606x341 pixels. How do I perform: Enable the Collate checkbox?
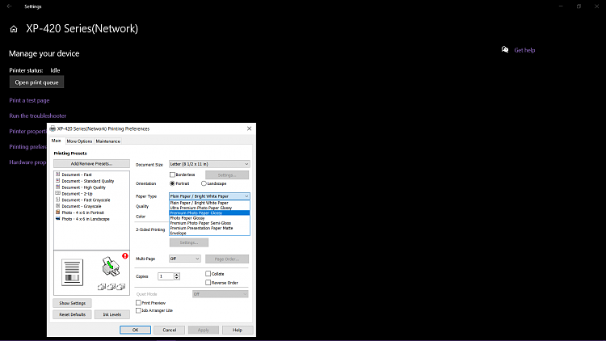click(x=208, y=274)
